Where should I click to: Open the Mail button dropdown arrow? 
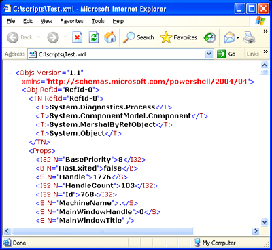pyautogui.click(x=237, y=37)
